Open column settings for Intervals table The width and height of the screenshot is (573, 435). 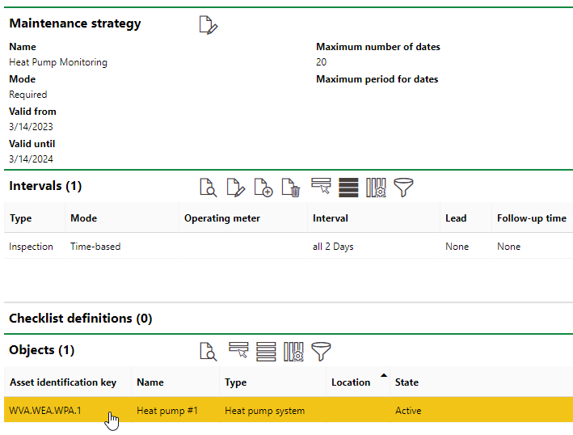pyautogui.click(x=376, y=188)
